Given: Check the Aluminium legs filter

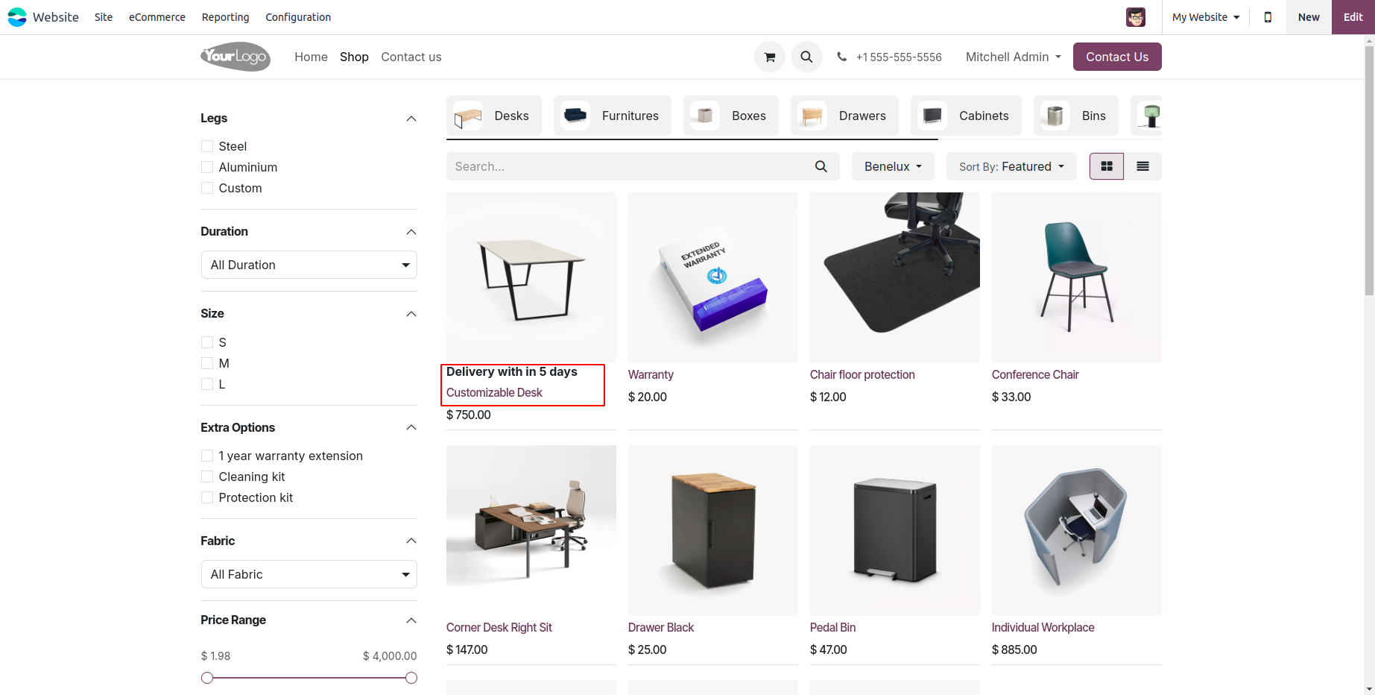Looking at the screenshot, I should pyautogui.click(x=207, y=167).
